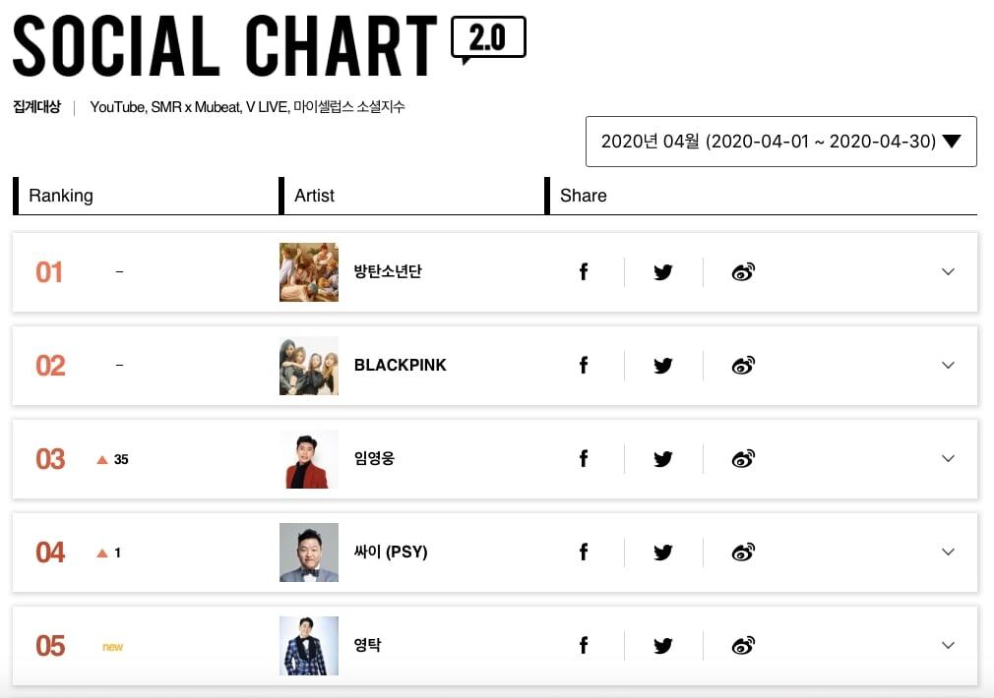Share 방탄소년단 on Facebook
This screenshot has width=994, height=698.
(584, 272)
